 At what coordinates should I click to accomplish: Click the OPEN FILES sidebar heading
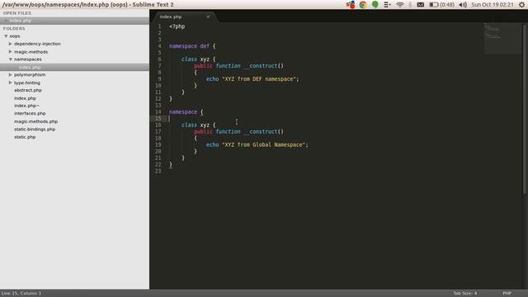point(17,13)
